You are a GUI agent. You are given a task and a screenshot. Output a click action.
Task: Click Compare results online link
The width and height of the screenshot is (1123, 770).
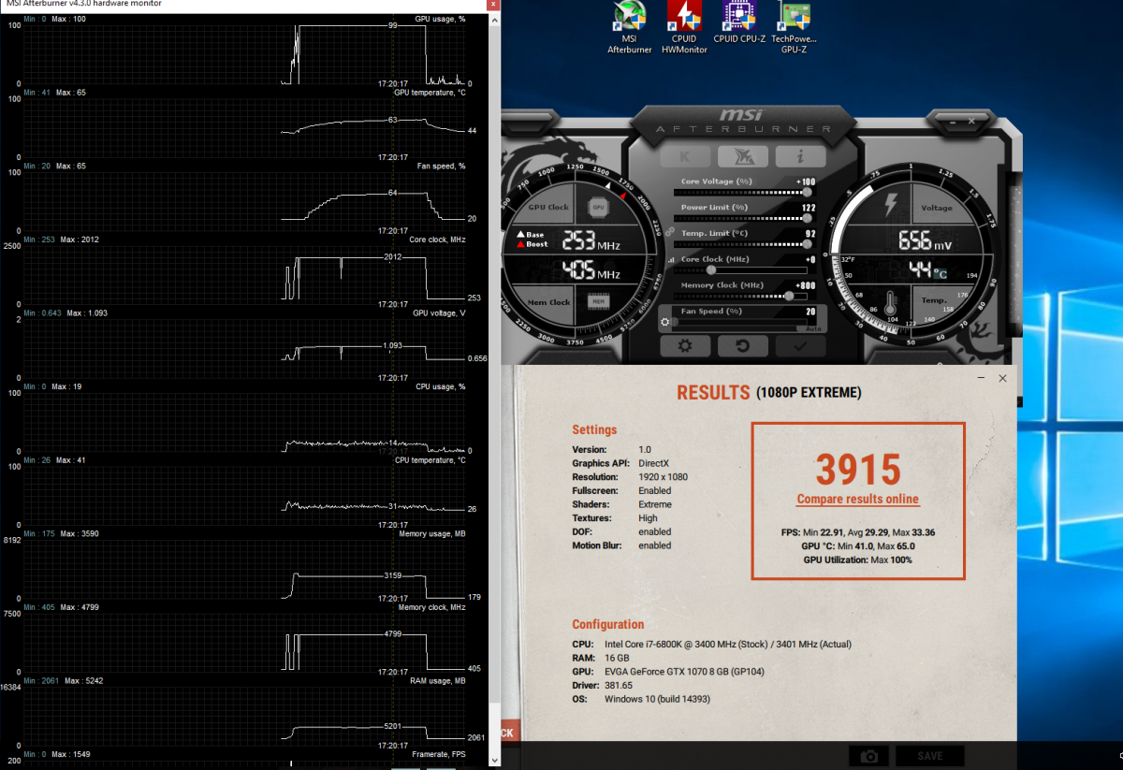pos(857,500)
